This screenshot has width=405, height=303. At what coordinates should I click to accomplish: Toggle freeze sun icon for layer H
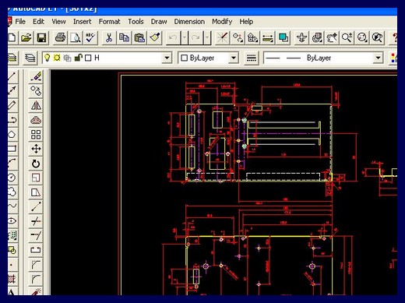click(x=57, y=58)
